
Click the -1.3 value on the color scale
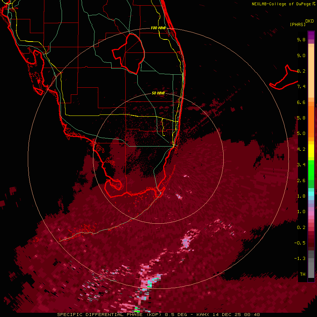[x=300, y=259]
